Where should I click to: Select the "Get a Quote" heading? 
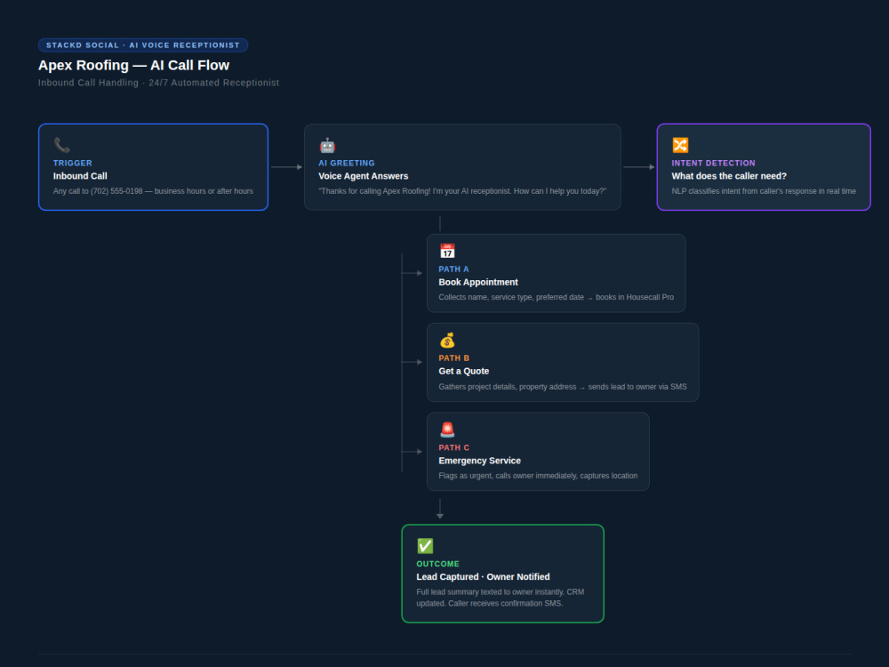tap(464, 371)
